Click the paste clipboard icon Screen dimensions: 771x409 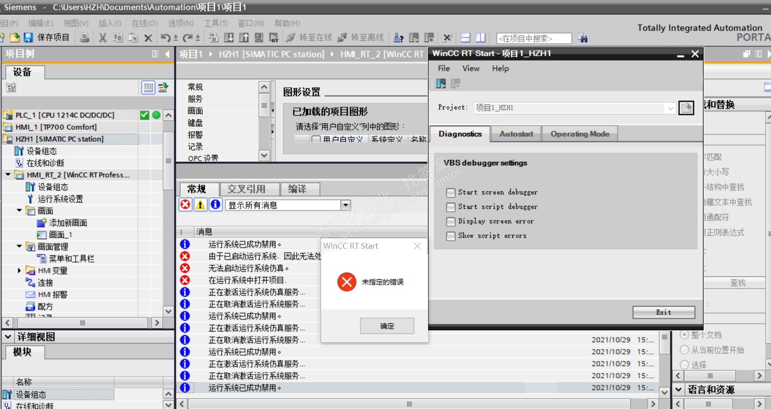[133, 38]
